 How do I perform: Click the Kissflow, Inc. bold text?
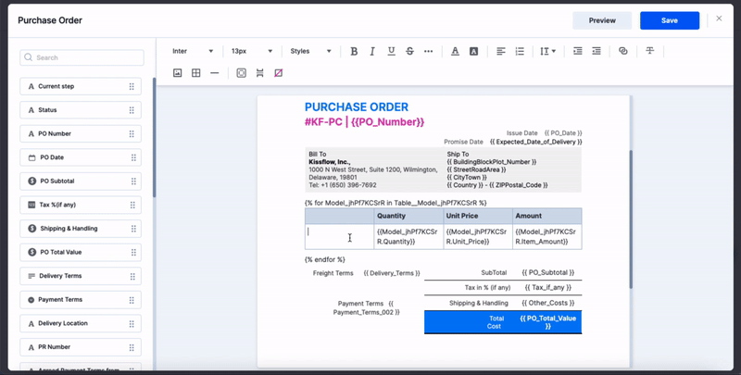330,162
